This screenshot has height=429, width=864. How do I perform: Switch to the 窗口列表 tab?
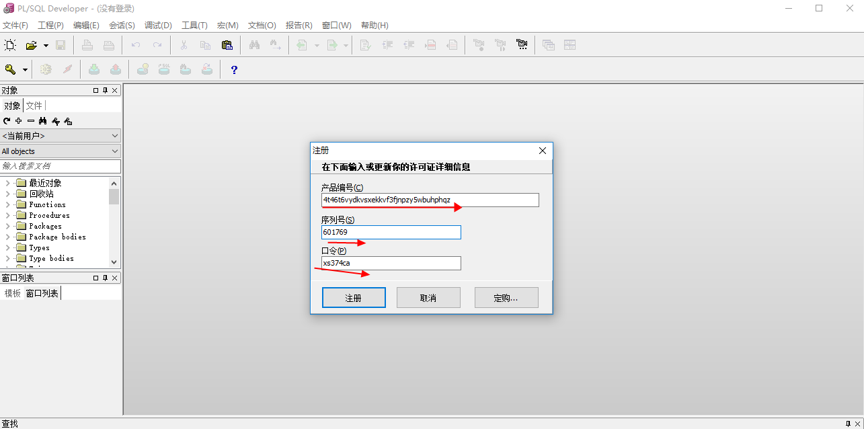[42, 293]
